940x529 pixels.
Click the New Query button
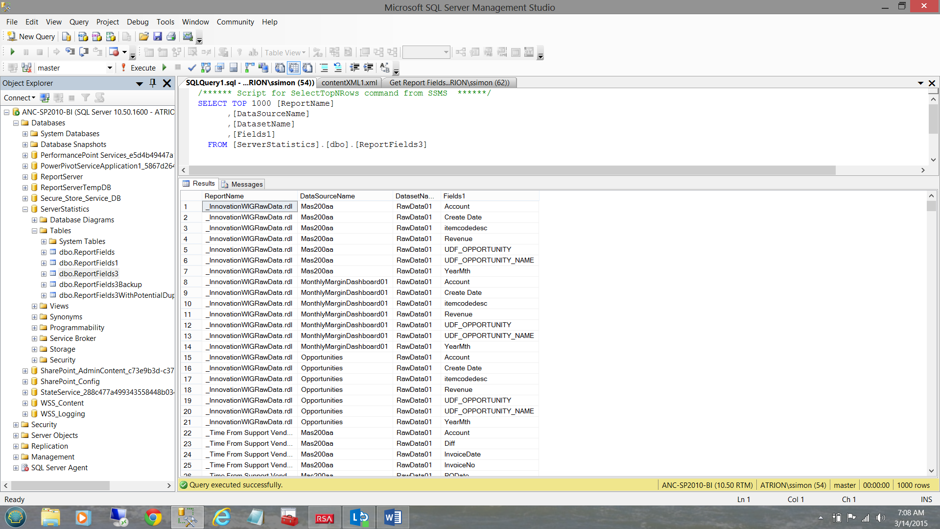pos(31,37)
